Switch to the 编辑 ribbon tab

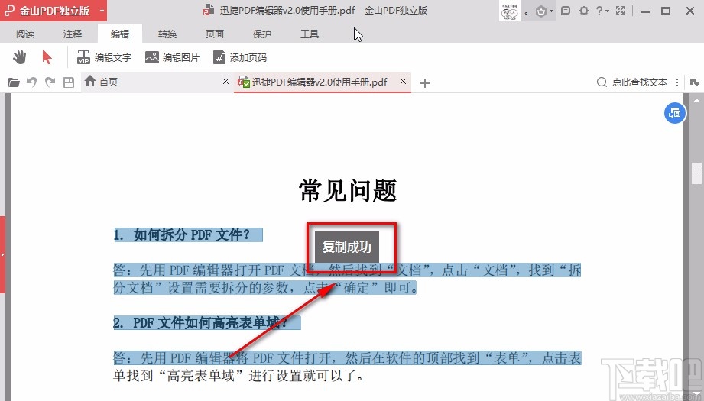pos(120,34)
